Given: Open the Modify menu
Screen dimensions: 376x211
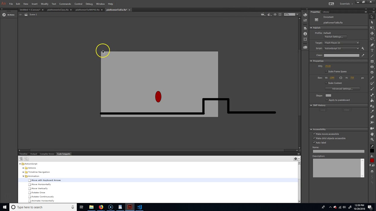Looking at the screenshot, I should 45,4.
